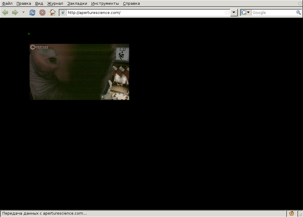
Task: Open the Файл menu
Action: [x=7, y=4]
